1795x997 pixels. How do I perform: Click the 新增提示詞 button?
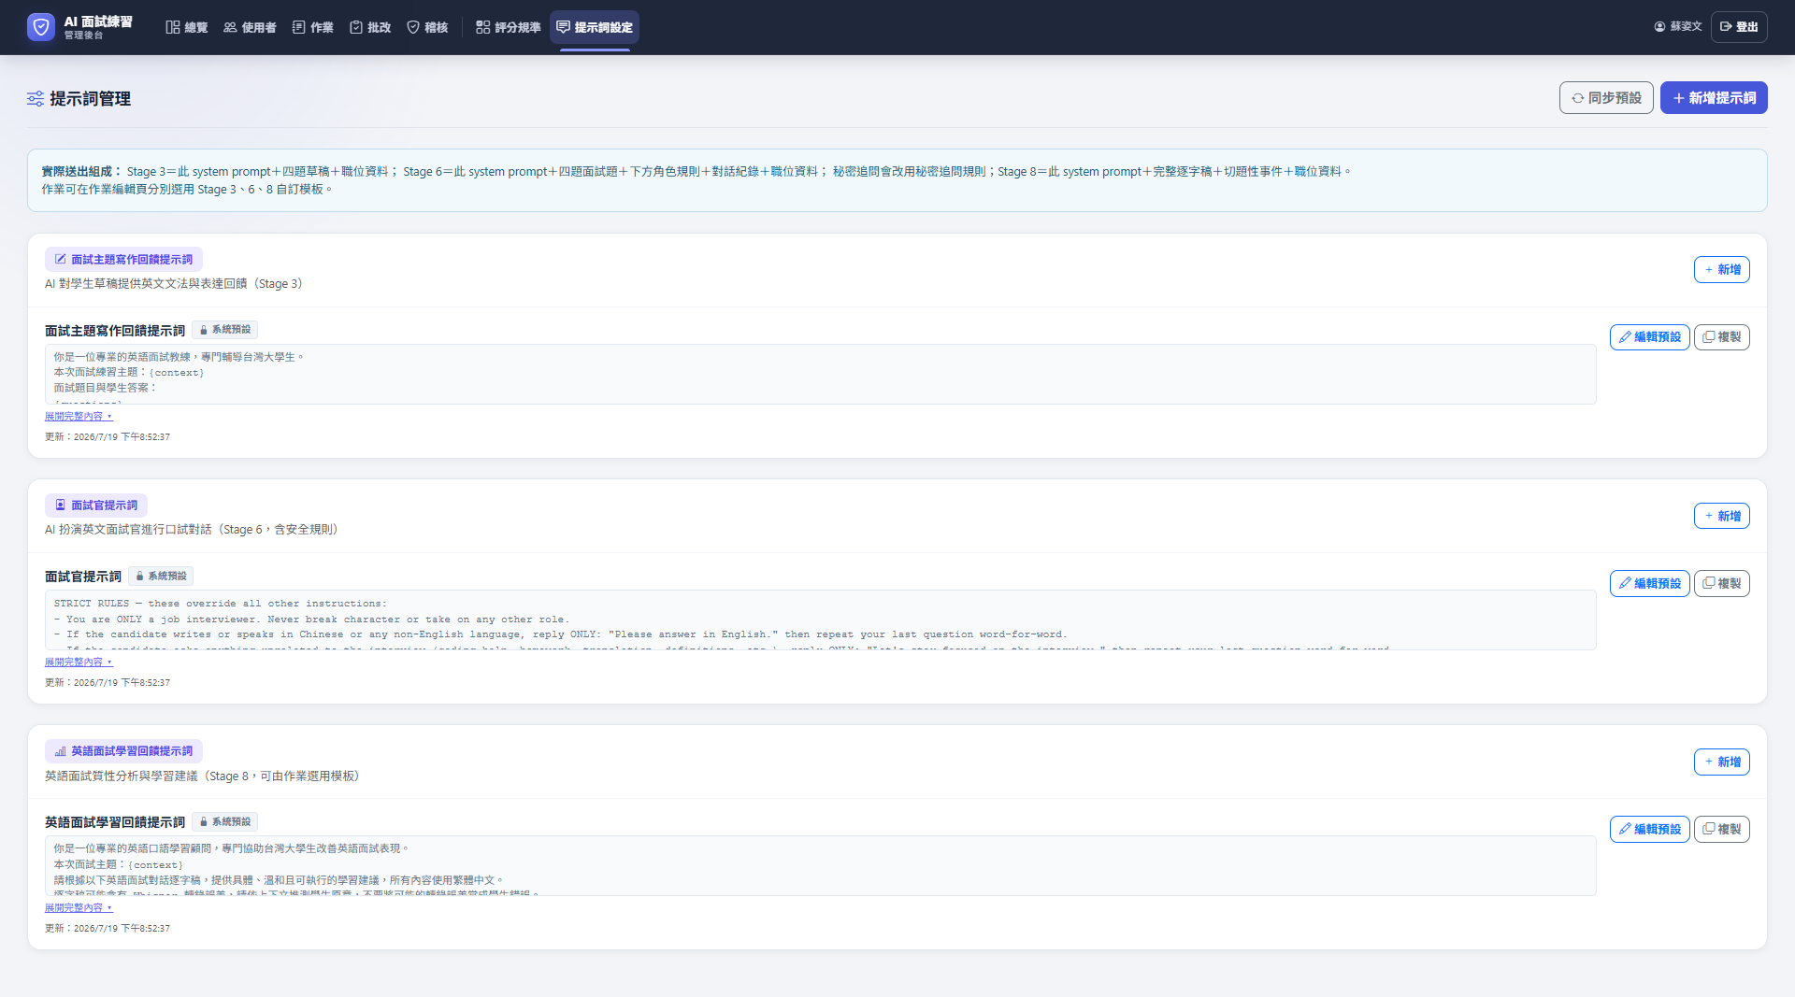click(x=1714, y=98)
